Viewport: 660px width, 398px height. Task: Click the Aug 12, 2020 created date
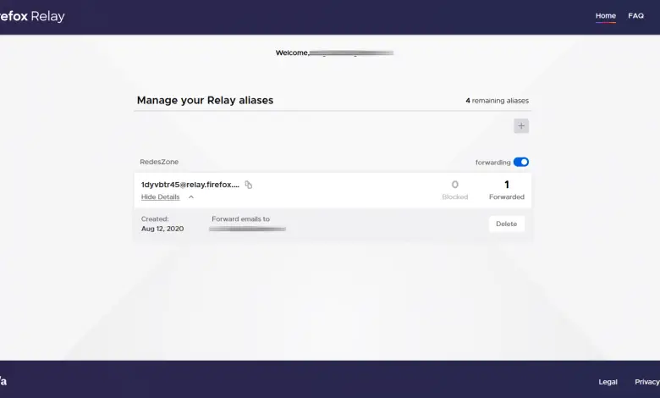click(162, 229)
